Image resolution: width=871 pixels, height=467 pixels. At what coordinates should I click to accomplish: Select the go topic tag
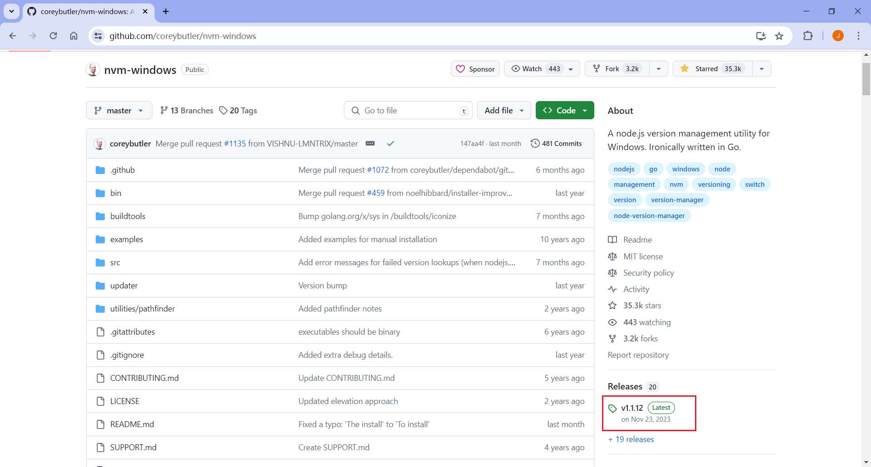(653, 169)
